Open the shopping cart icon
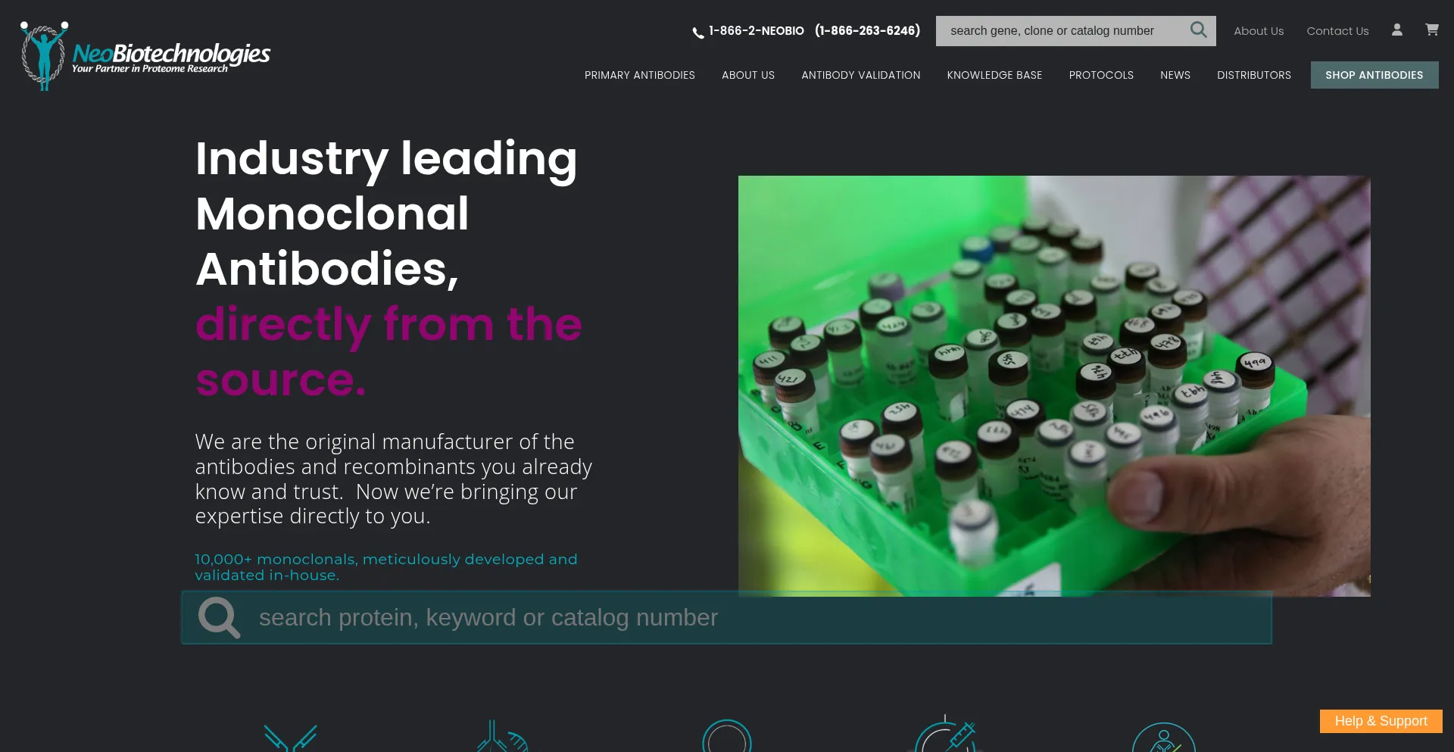 pyautogui.click(x=1431, y=30)
